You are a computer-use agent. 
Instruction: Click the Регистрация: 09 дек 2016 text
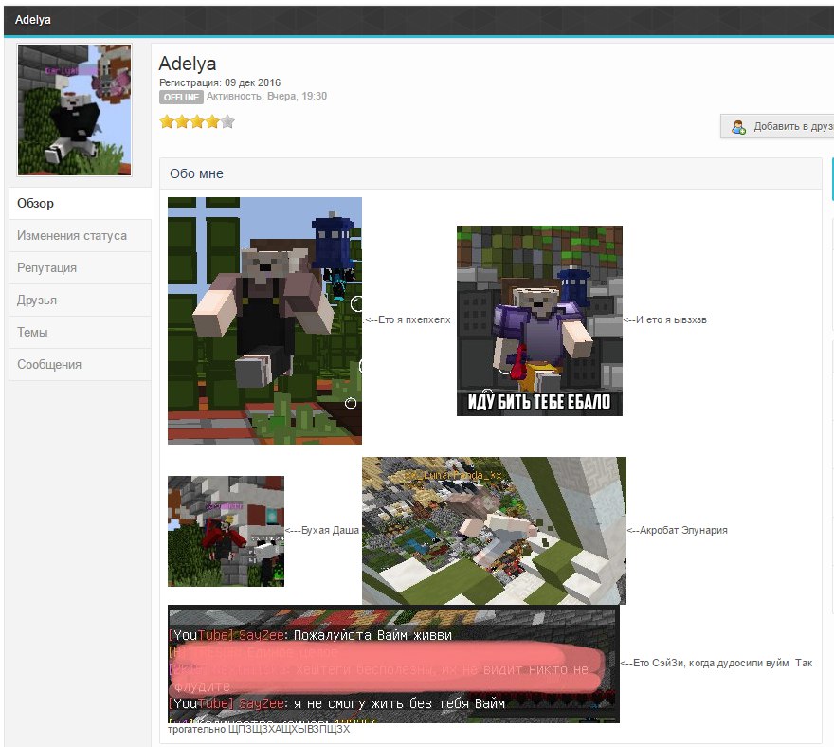coord(220,82)
